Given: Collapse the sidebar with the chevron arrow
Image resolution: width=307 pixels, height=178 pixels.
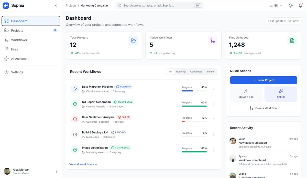Looking at the screenshot, I should coord(56,6).
